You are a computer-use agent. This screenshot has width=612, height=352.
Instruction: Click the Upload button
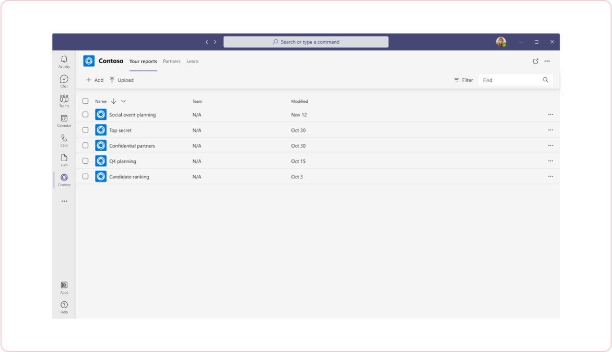coord(121,80)
